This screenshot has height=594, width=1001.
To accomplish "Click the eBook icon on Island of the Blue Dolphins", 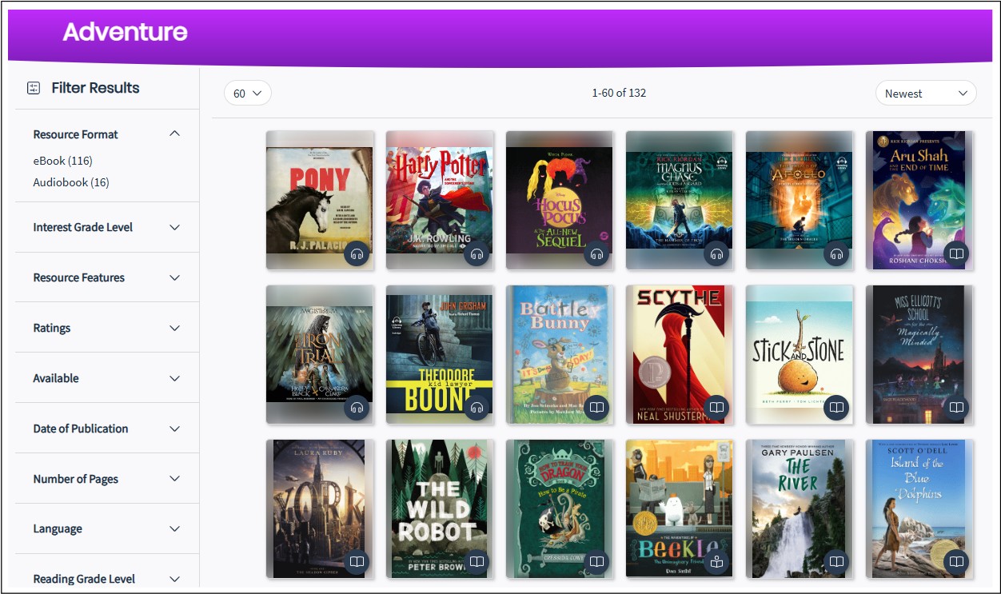I will (x=956, y=562).
